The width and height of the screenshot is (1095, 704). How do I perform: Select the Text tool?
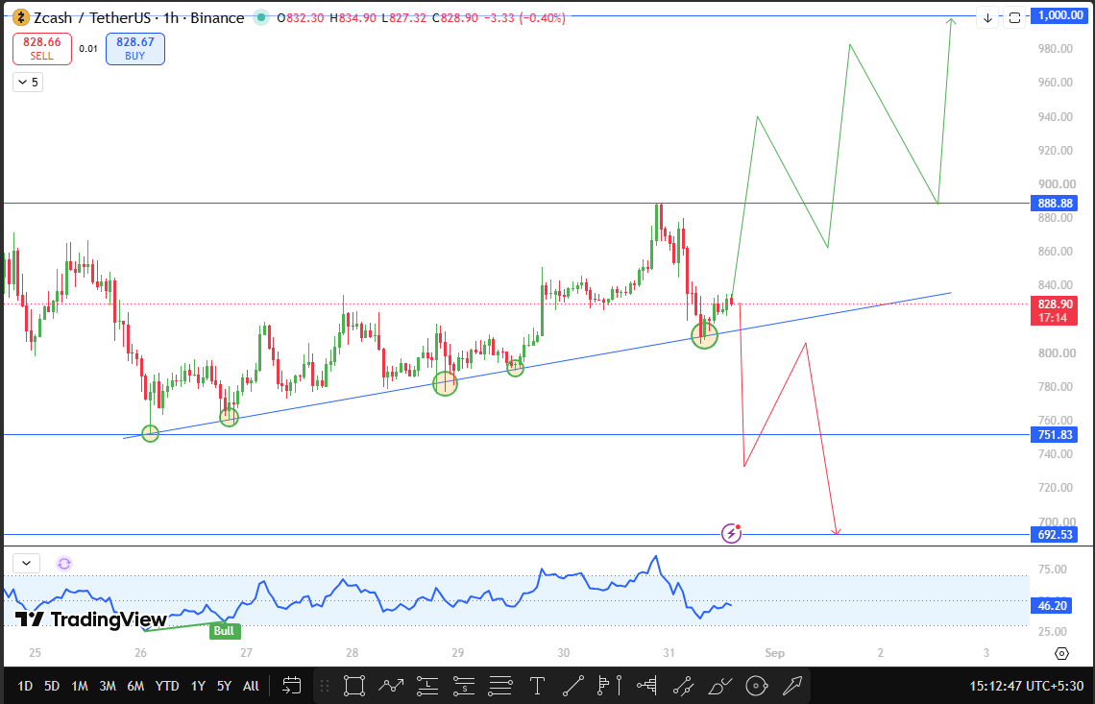pos(537,686)
